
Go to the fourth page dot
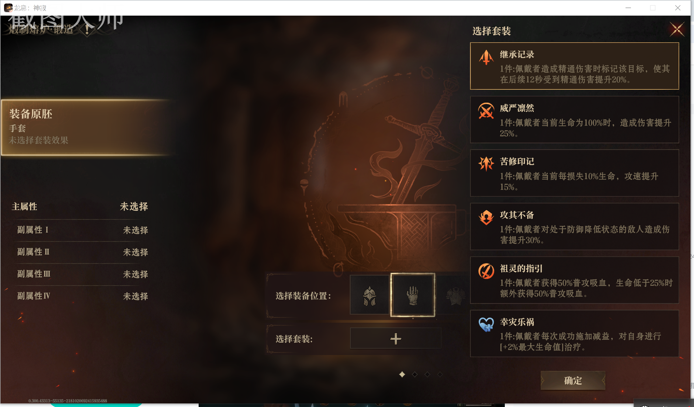click(440, 374)
